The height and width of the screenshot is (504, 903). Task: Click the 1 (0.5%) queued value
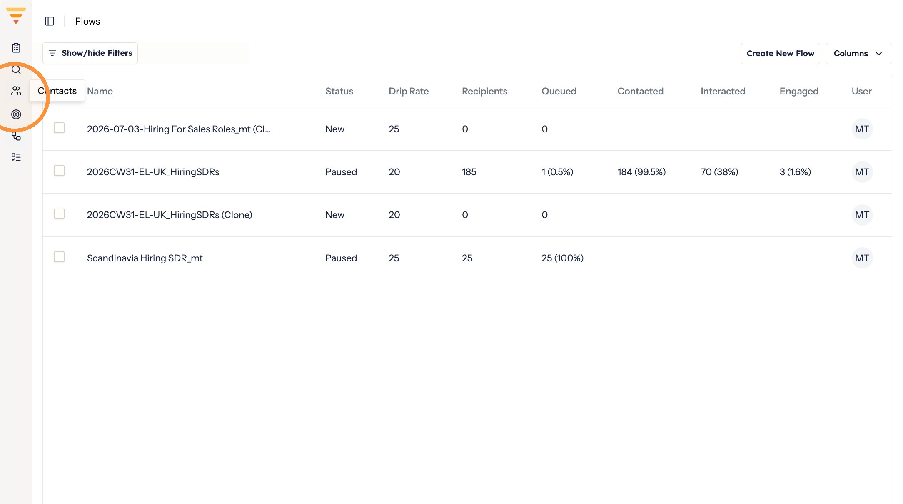pyautogui.click(x=557, y=172)
